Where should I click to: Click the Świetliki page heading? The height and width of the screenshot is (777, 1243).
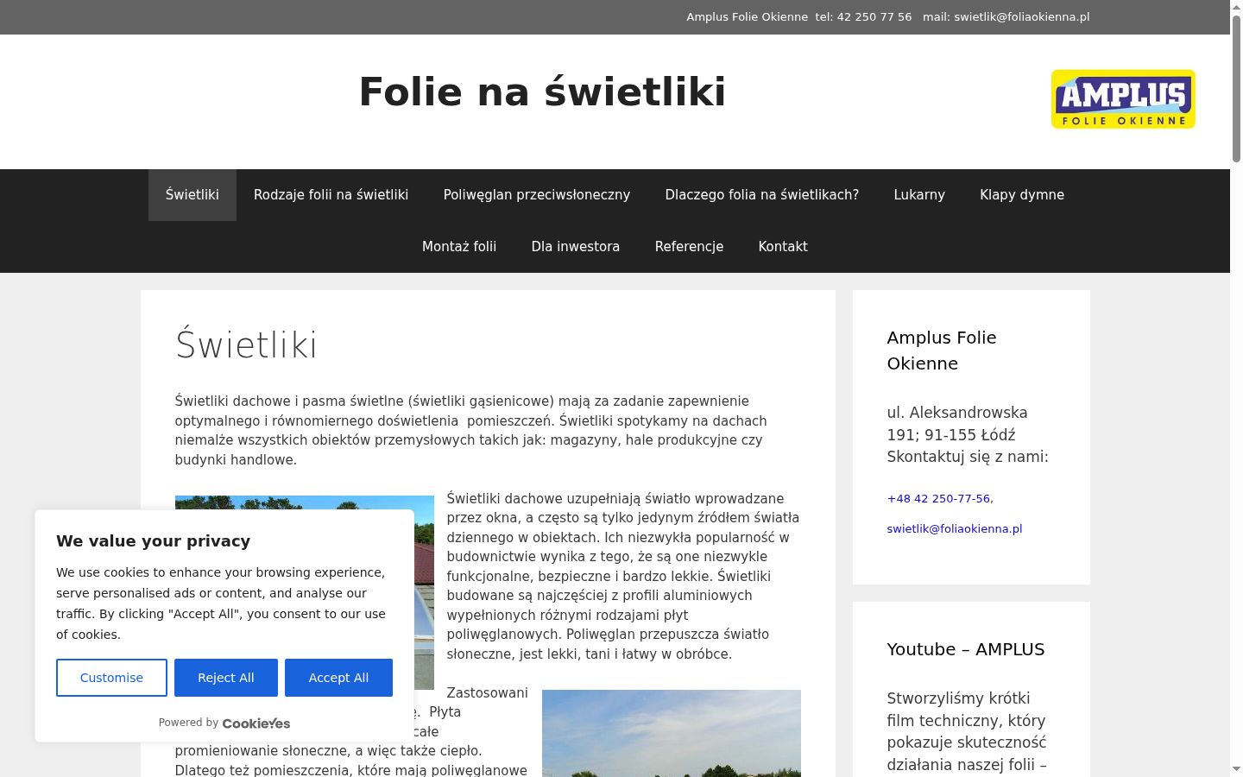coord(246,345)
